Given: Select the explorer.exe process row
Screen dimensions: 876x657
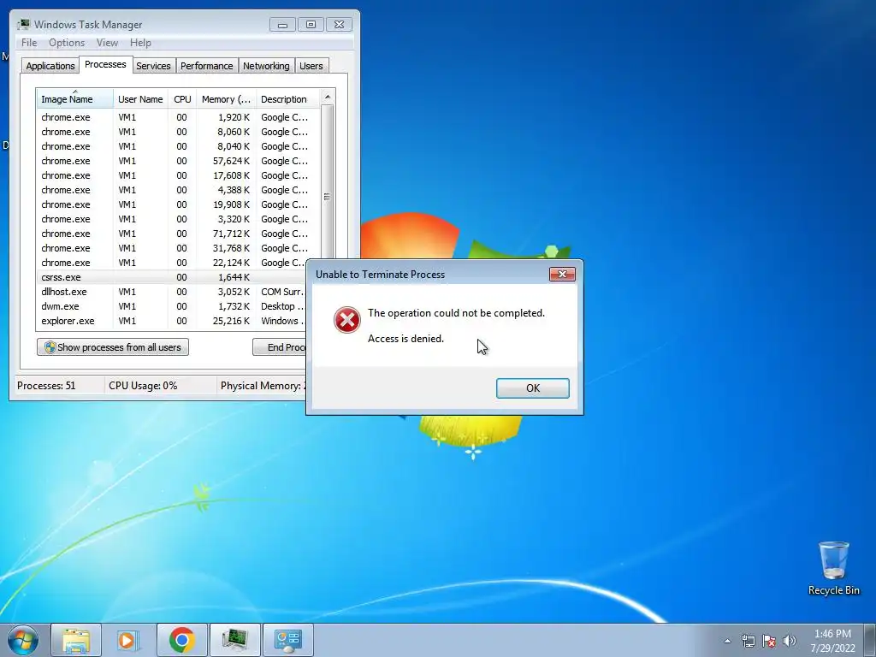Looking at the screenshot, I should tap(173, 321).
